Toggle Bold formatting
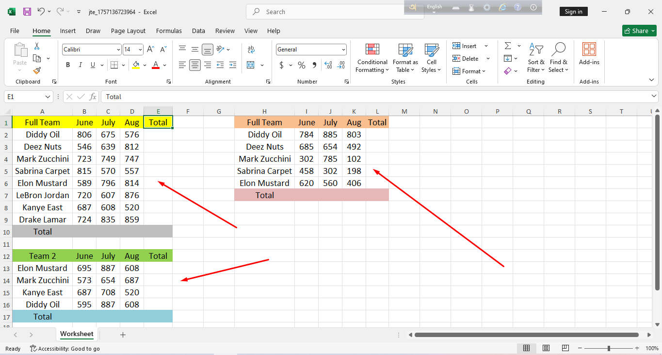Image resolution: width=662 pixels, height=355 pixels. coord(68,65)
